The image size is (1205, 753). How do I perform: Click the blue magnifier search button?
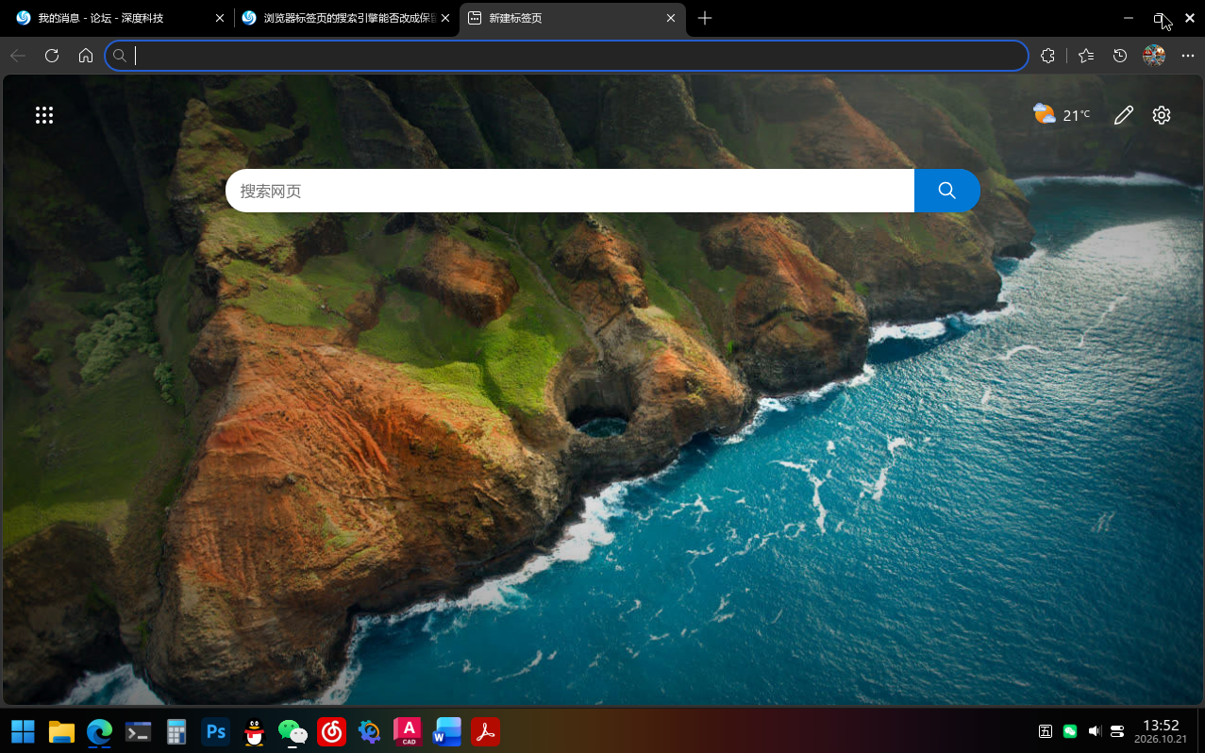(x=947, y=191)
